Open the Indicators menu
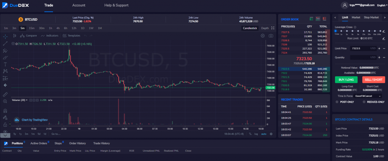This screenshot has width=388, height=161. point(50,36)
